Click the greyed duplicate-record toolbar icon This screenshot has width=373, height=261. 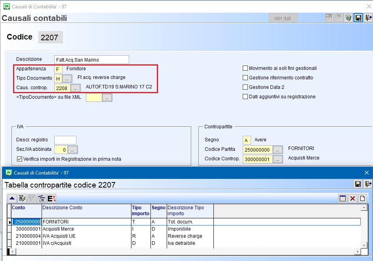(339, 17)
